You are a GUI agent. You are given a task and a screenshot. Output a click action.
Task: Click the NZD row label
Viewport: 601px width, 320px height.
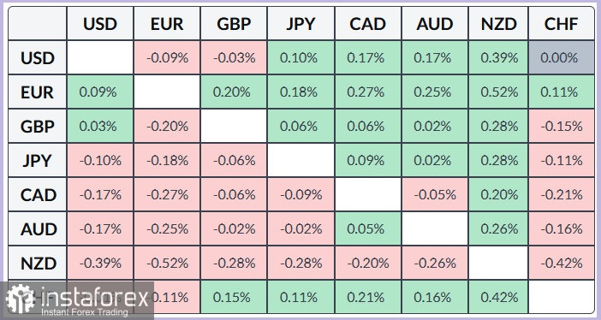pyautogui.click(x=37, y=263)
